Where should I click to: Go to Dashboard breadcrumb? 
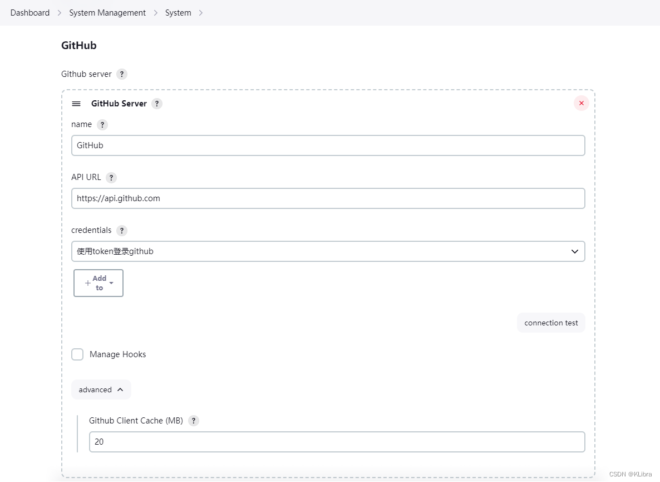point(30,13)
